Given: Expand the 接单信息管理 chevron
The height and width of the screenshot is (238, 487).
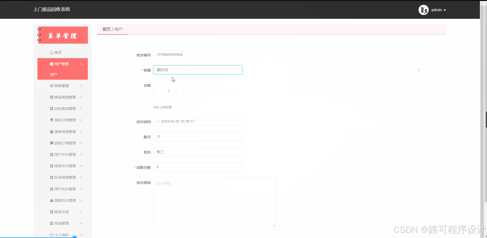Looking at the screenshot, I should tap(81, 131).
